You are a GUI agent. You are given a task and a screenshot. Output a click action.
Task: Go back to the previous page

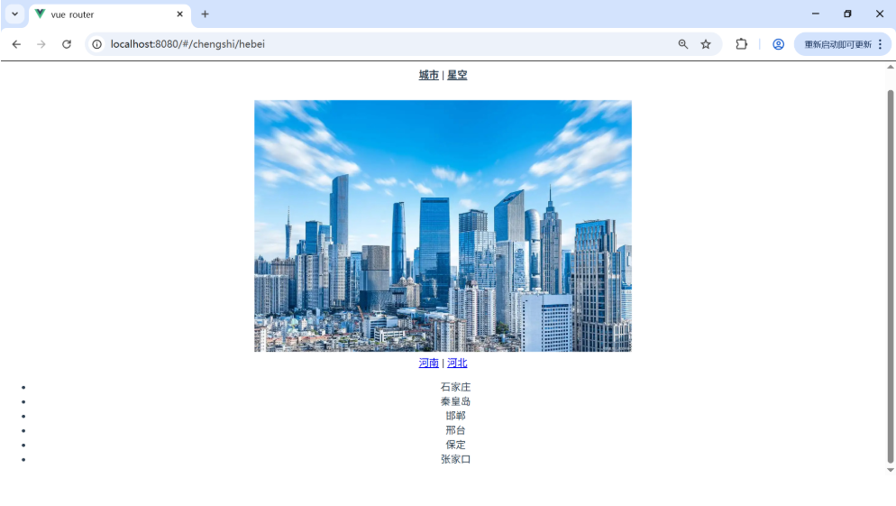click(x=16, y=44)
